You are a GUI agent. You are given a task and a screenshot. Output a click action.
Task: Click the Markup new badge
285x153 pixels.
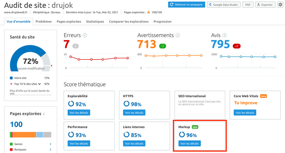pos(195,127)
